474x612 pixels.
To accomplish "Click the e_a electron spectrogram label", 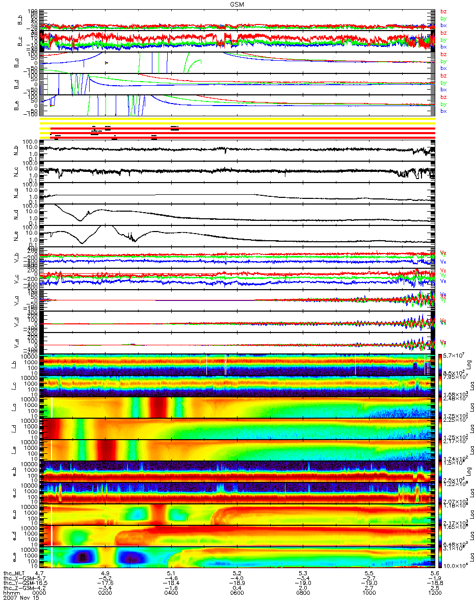I will 14,515.
